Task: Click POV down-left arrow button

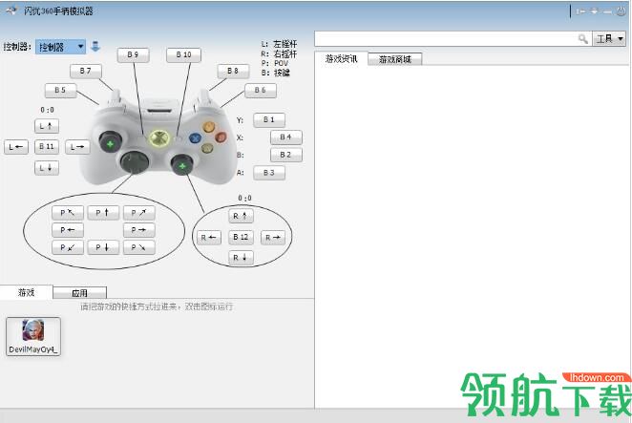Action: [68, 247]
